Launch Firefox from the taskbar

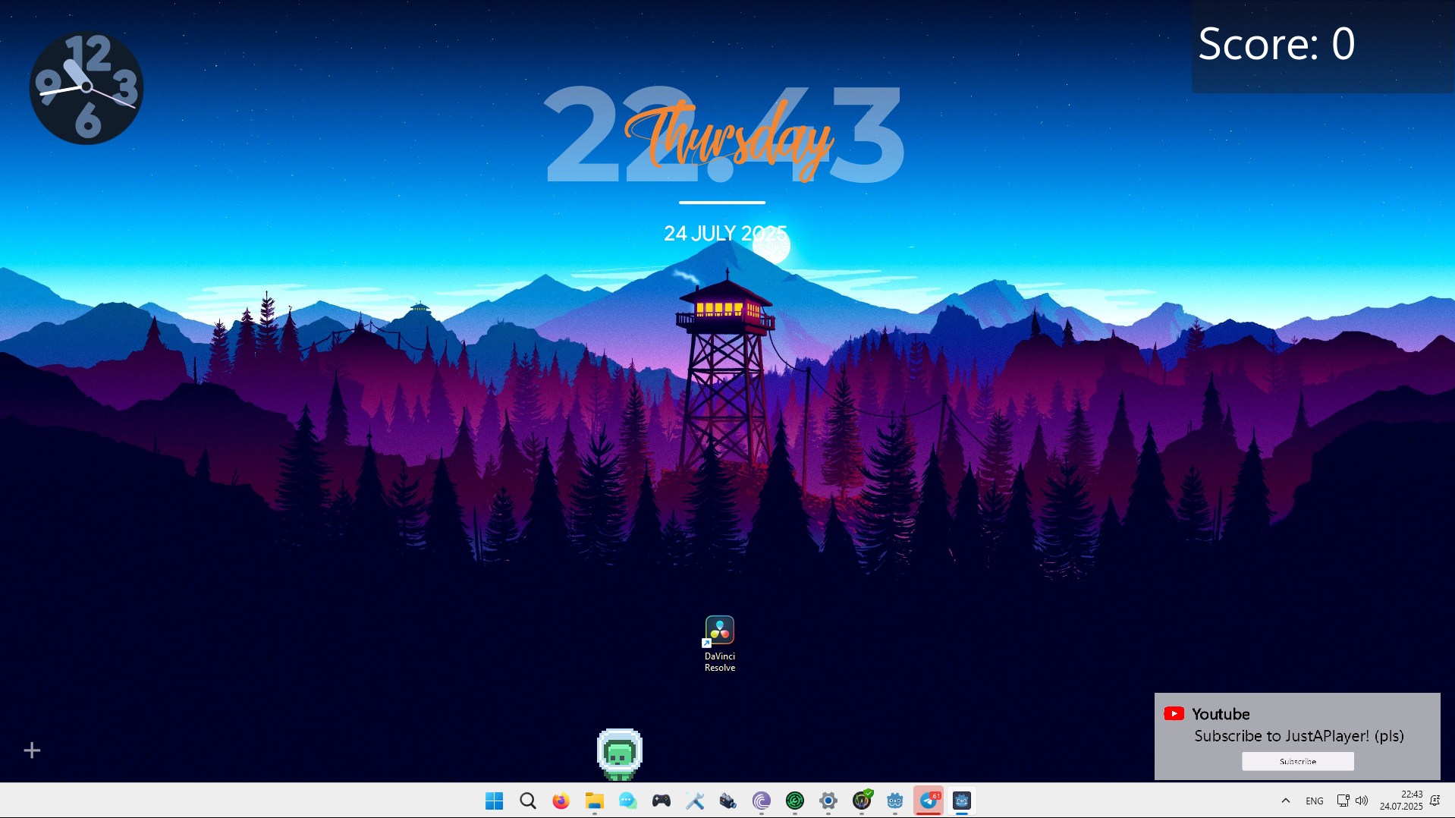561,801
